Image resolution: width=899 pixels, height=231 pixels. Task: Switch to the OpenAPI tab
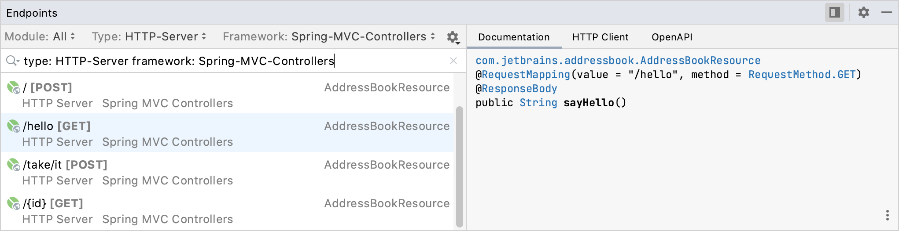tap(672, 37)
